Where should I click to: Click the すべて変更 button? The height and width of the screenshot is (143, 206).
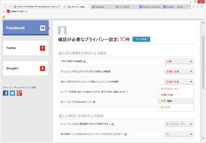pyautogui.click(x=141, y=39)
